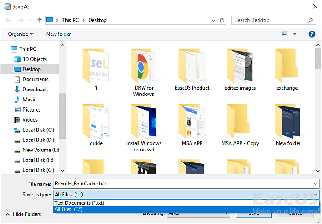Expand the address bar history dropdown

(x=214, y=20)
